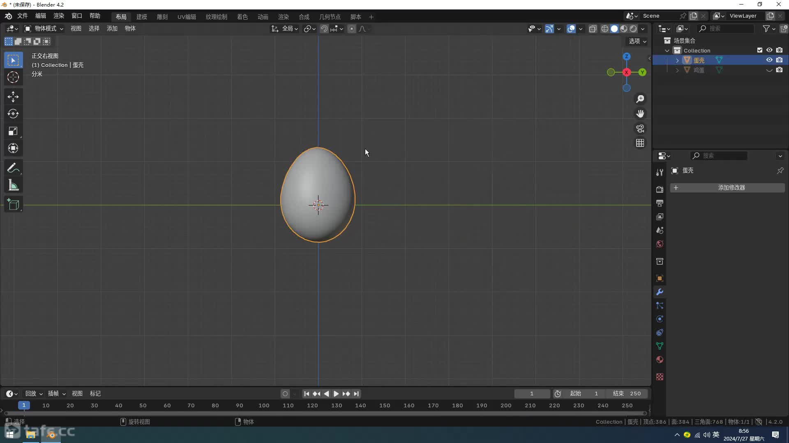
Task: Select the Measure tool
Action: (13, 185)
